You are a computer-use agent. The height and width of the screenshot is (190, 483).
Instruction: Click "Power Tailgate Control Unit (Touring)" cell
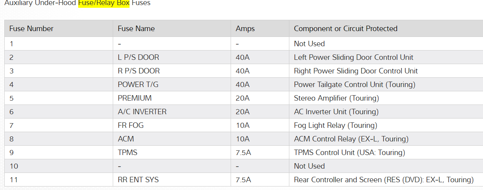tap(354, 84)
